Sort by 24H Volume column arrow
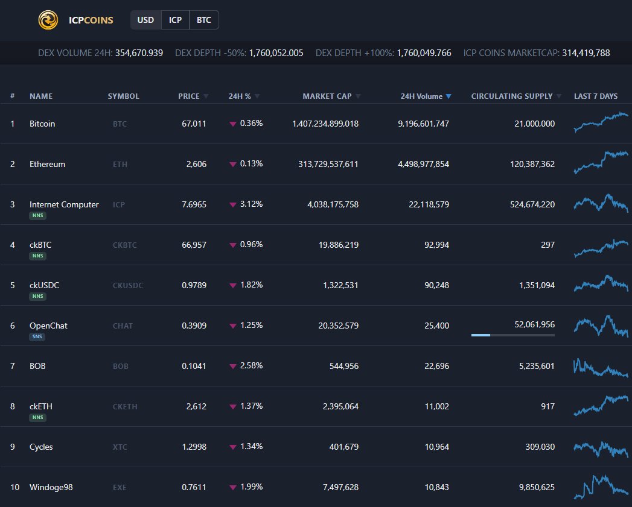632x507 pixels. (x=448, y=96)
